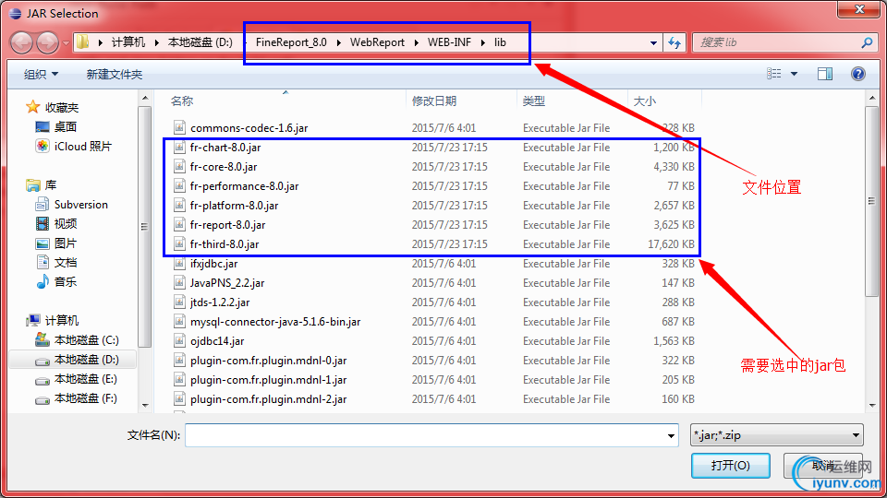887x498 pixels.
Task: Sort by 大小 column header
Action: 644,101
